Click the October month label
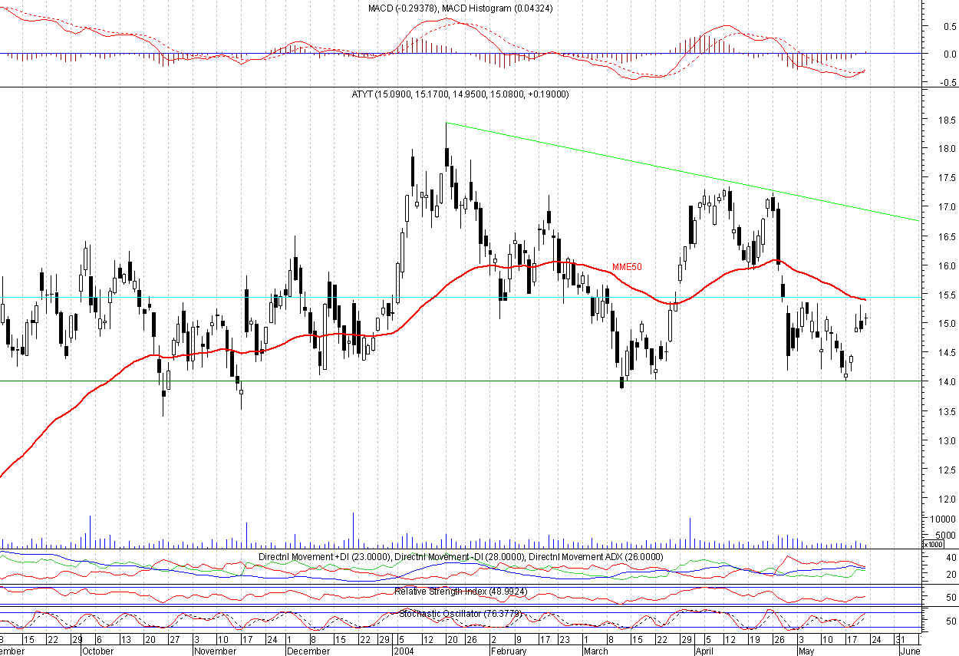The height and width of the screenshot is (656, 959). pyautogui.click(x=98, y=651)
